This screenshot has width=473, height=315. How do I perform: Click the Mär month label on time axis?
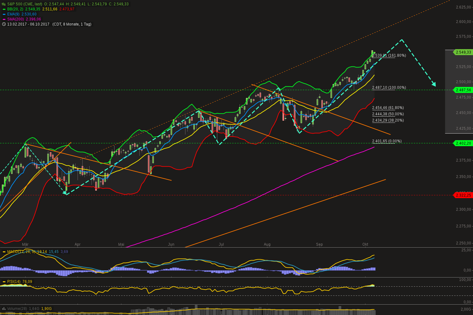click(25, 244)
